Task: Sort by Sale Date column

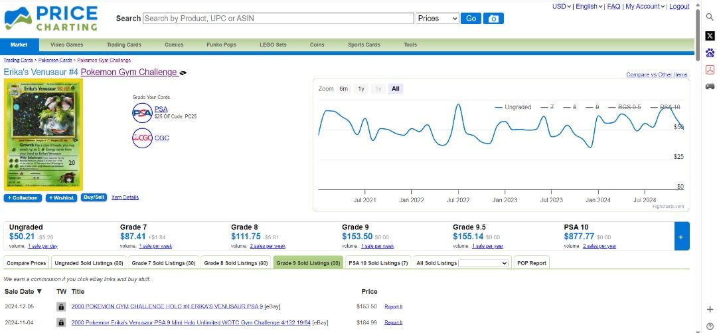Action: (23, 291)
